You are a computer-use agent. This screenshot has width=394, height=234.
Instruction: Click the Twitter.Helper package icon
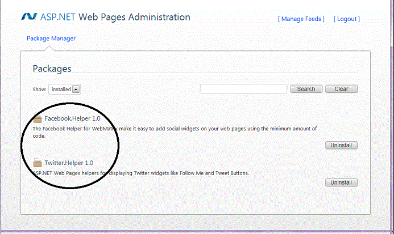point(38,163)
